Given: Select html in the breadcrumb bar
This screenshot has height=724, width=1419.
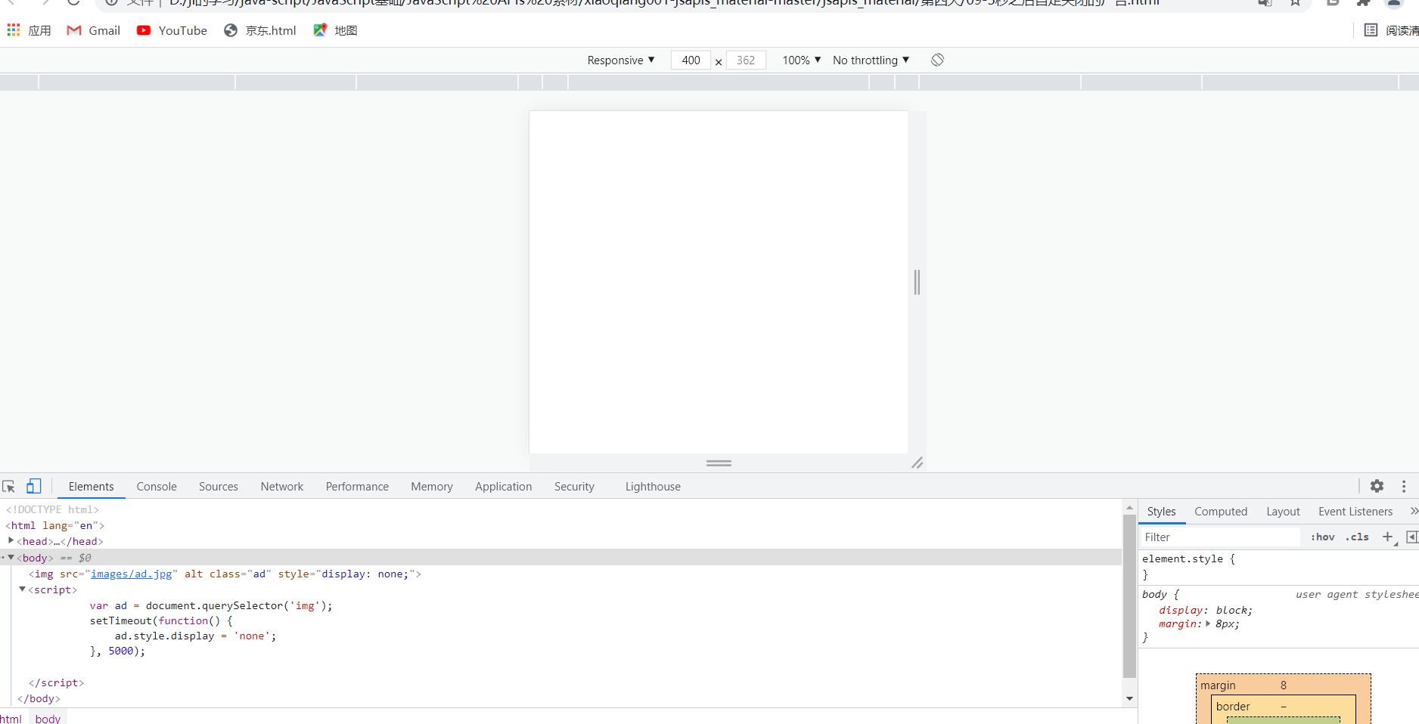Looking at the screenshot, I should 11,719.
